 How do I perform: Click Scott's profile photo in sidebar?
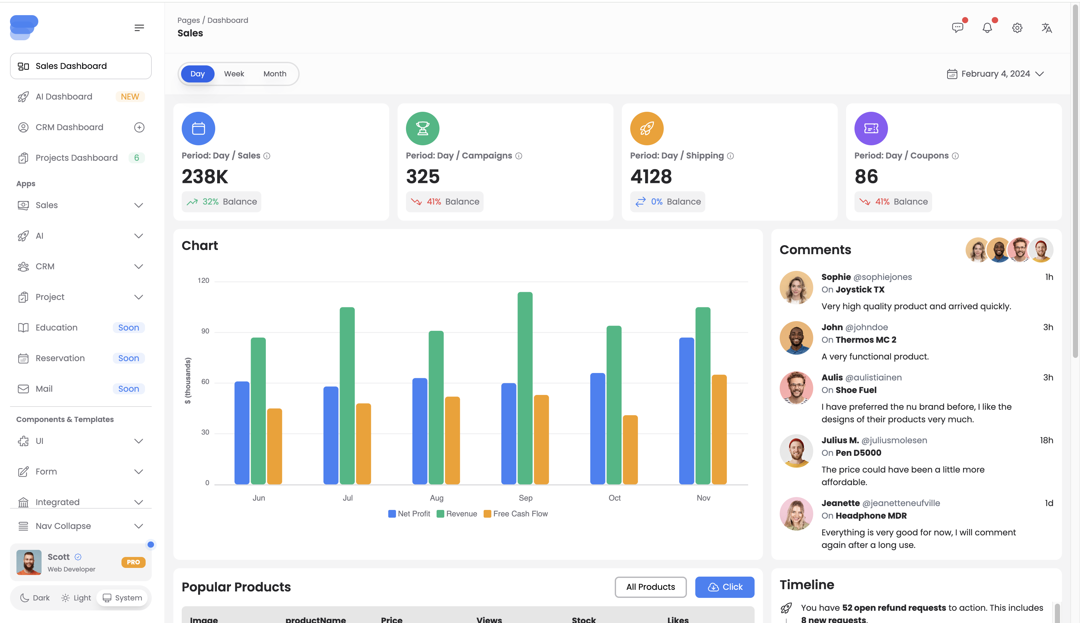(x=29, y=562)
